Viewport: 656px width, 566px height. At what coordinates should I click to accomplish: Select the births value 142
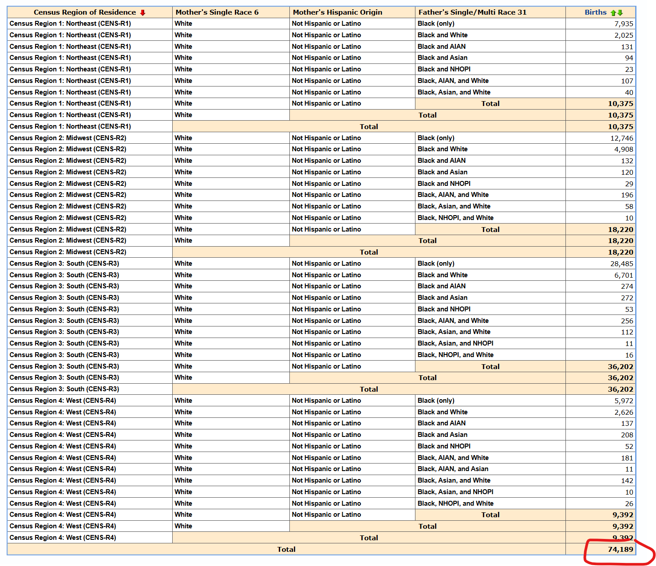627,481
